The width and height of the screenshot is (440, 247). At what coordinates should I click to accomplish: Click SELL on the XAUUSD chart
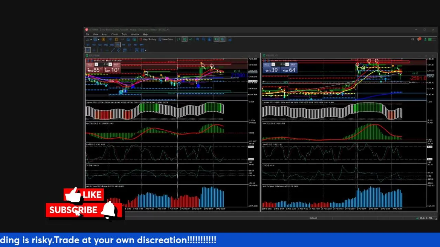(x=267, y=64)
